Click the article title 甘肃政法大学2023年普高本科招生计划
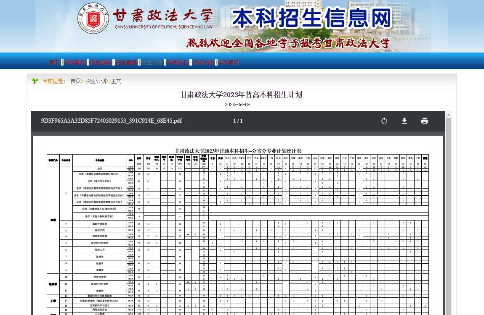 pos(241,94)
